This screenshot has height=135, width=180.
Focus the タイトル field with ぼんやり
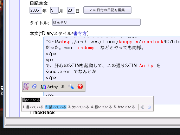(96, 22)
